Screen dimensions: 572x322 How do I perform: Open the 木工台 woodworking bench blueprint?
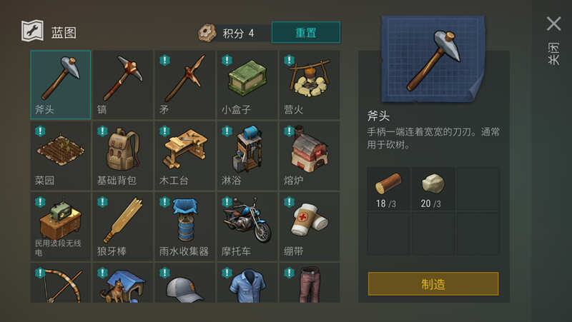[x=185, y=156]
